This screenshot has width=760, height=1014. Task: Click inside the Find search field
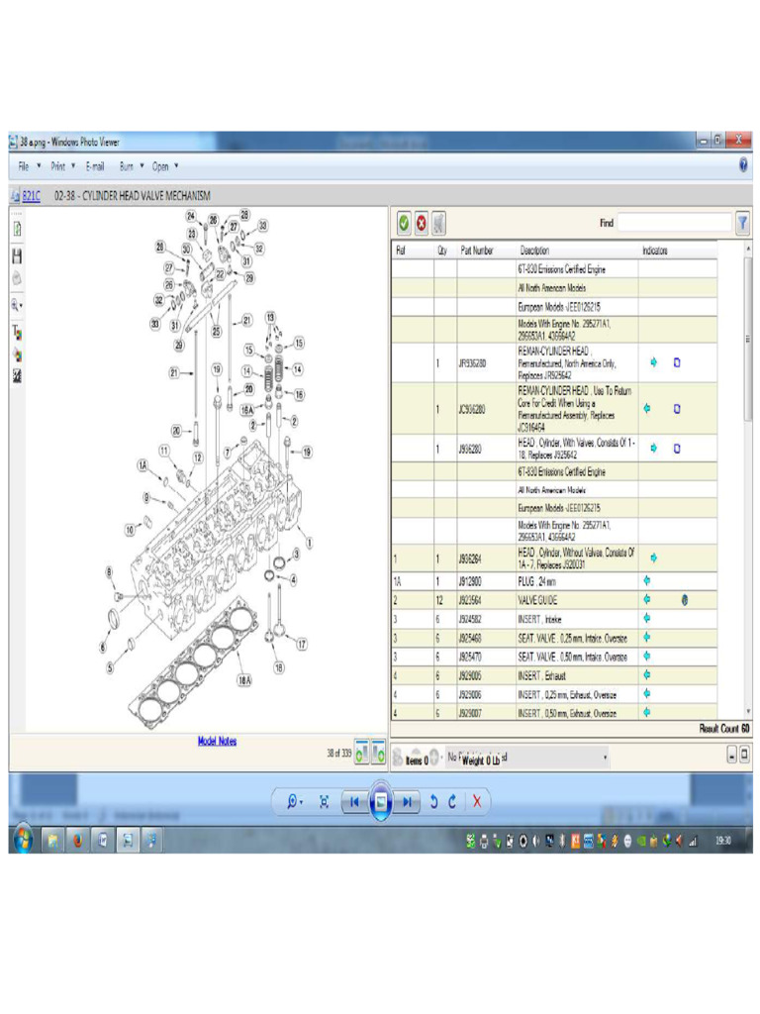(x=674, y=223)
